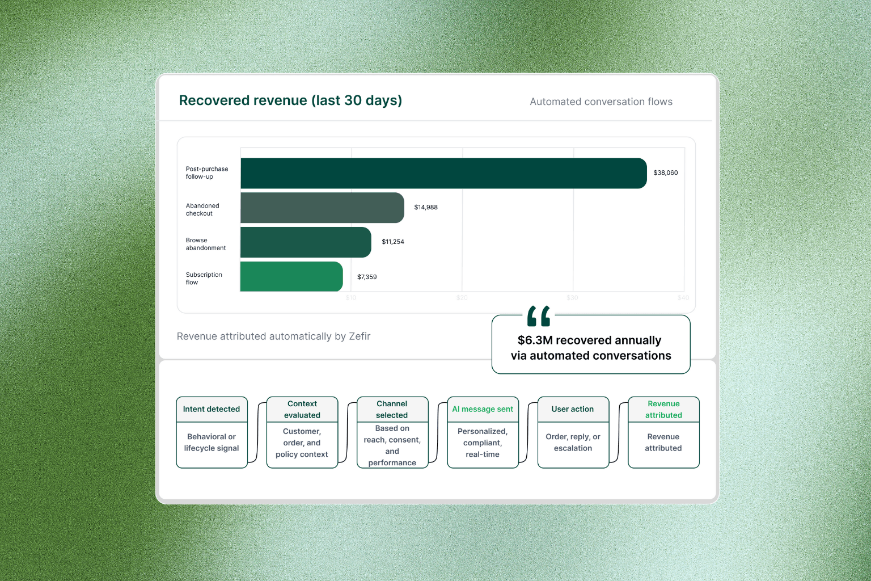Select the green Revenue attributed step header
Image resolution: width=871 pixels, height=581 pixels.
[x=663, y=409]
